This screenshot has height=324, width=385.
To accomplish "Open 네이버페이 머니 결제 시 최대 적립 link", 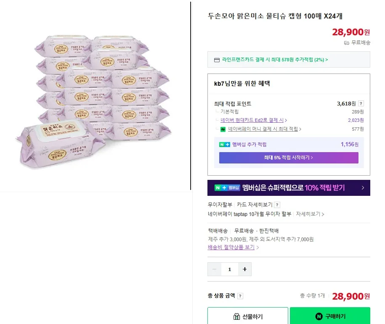I will pyautogui.click(x=264, y=129).
